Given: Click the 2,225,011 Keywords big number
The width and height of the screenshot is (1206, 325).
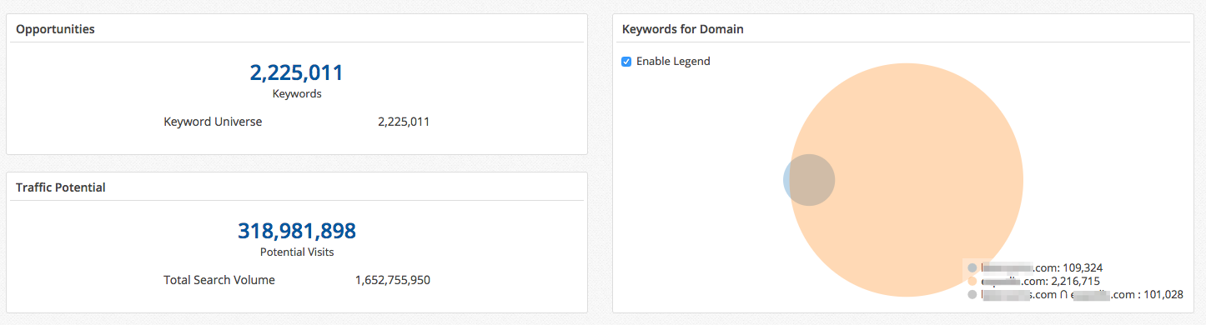Looking at the screenshot, I should tap(297, 72).
